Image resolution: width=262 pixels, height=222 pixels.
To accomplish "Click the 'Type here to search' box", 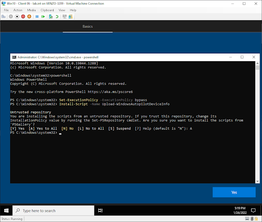I will coord(54,211).
